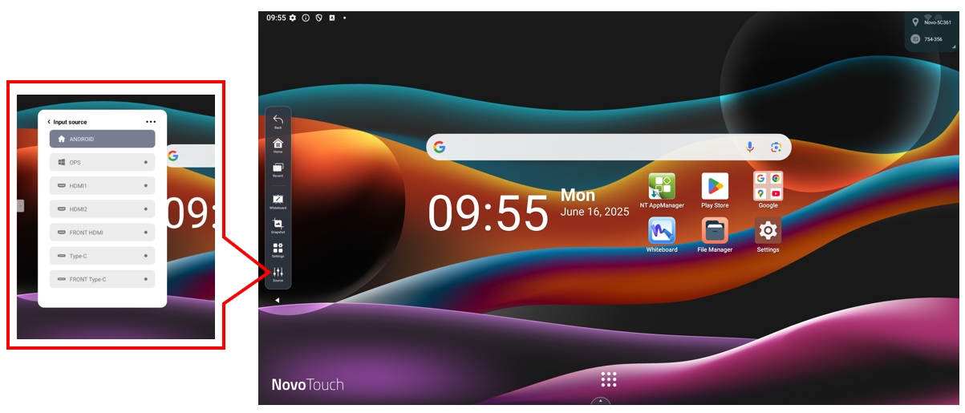Expand the small left edge tab in inset
This screenshot has width=965, height=413.
20,206
